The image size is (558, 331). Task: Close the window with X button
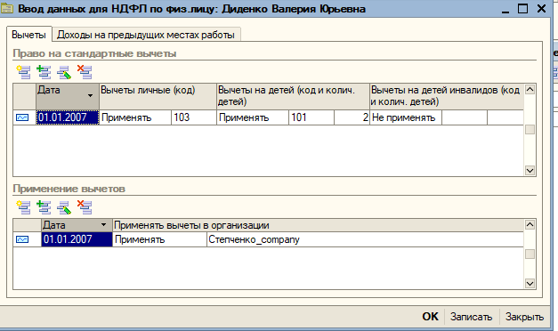pyautogui.click(x=541, y=8)
